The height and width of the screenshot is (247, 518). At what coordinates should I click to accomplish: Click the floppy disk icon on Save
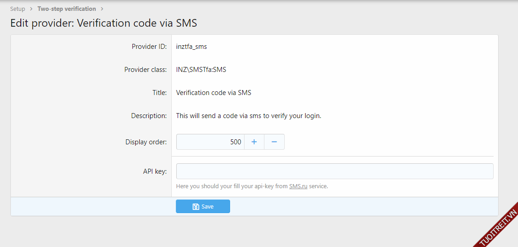[196, 207]
